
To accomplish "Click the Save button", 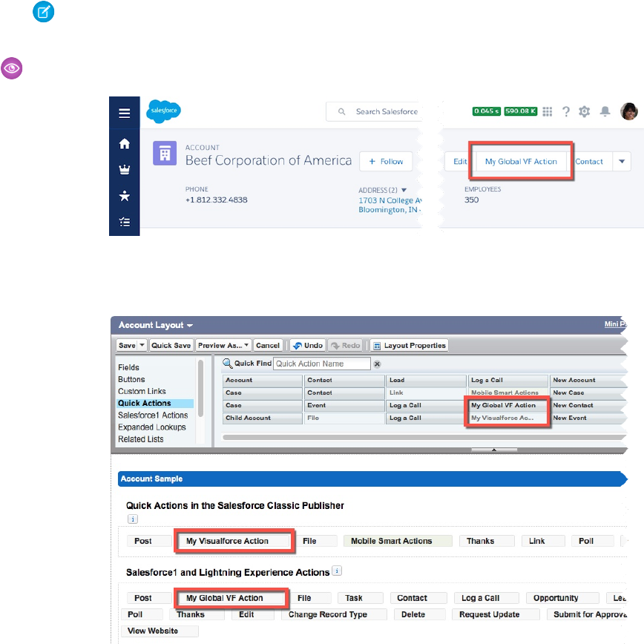I will 127,346.
